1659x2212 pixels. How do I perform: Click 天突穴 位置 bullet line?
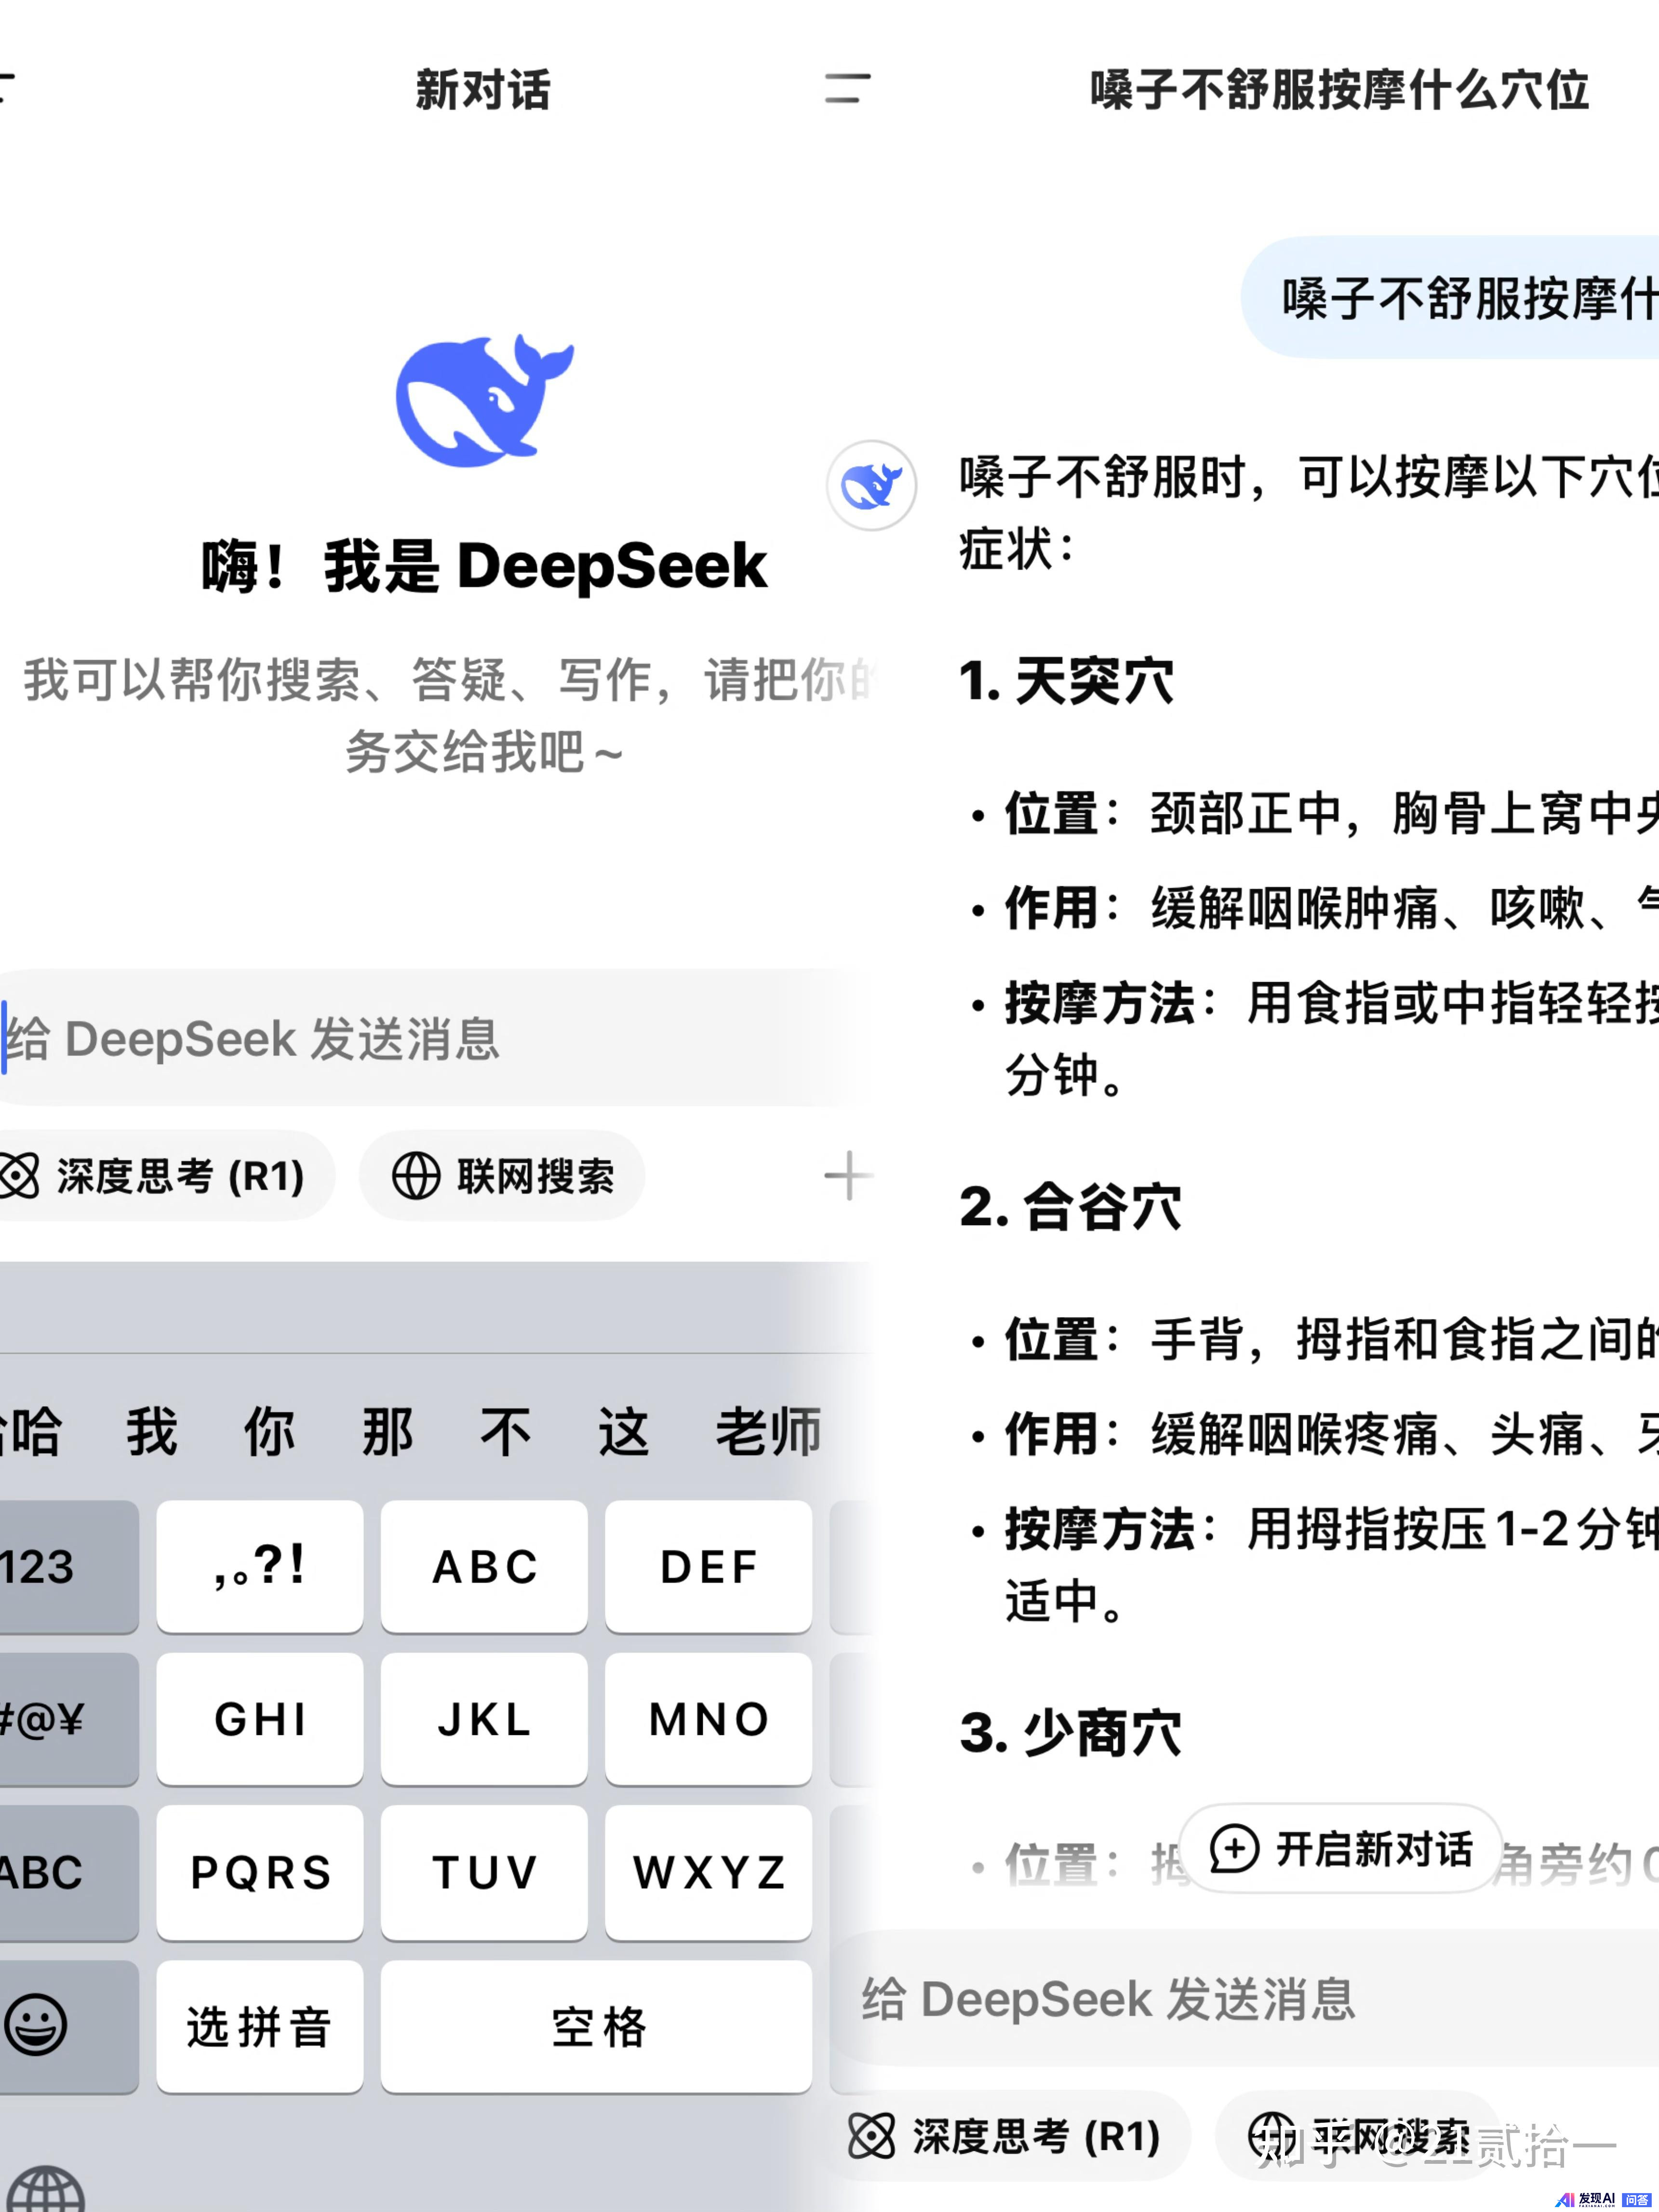[1314, 813]
